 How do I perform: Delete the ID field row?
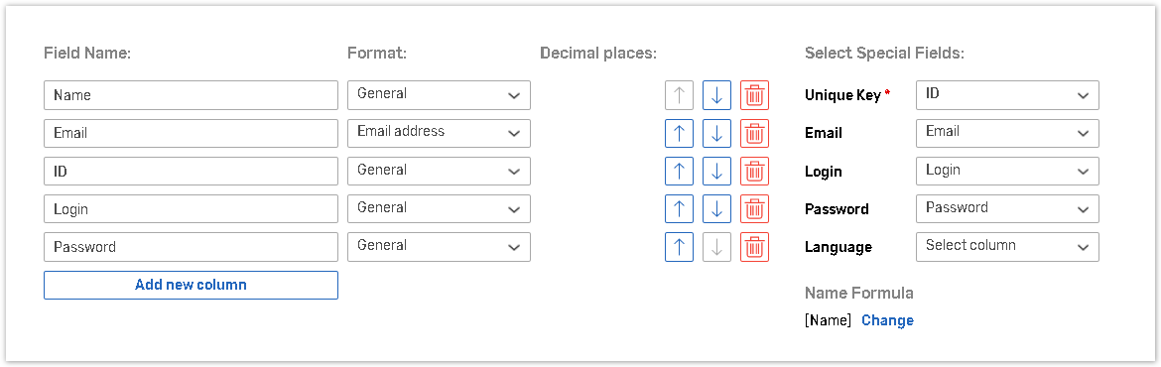[x=754, y=171]
